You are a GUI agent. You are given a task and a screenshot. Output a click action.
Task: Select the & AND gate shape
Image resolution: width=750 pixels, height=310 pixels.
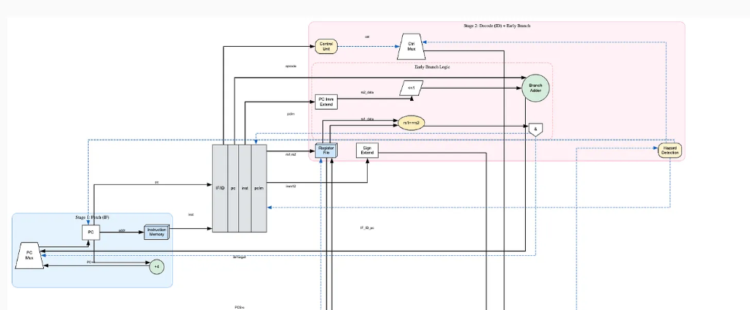coord(535,129)
